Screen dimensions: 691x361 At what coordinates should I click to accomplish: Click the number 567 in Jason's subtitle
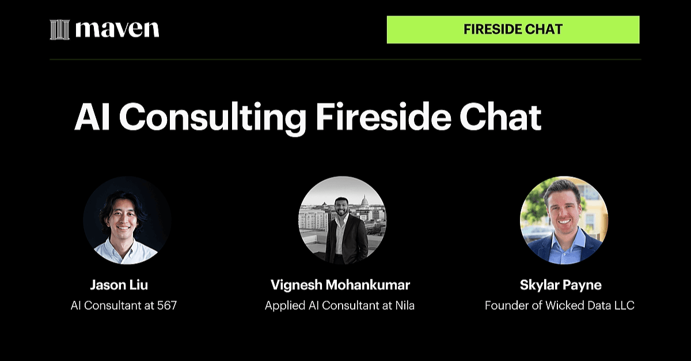[x=166, y=305]
